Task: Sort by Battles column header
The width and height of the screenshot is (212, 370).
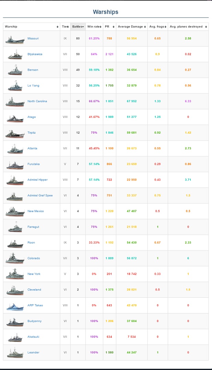Action: coord(78,27)
